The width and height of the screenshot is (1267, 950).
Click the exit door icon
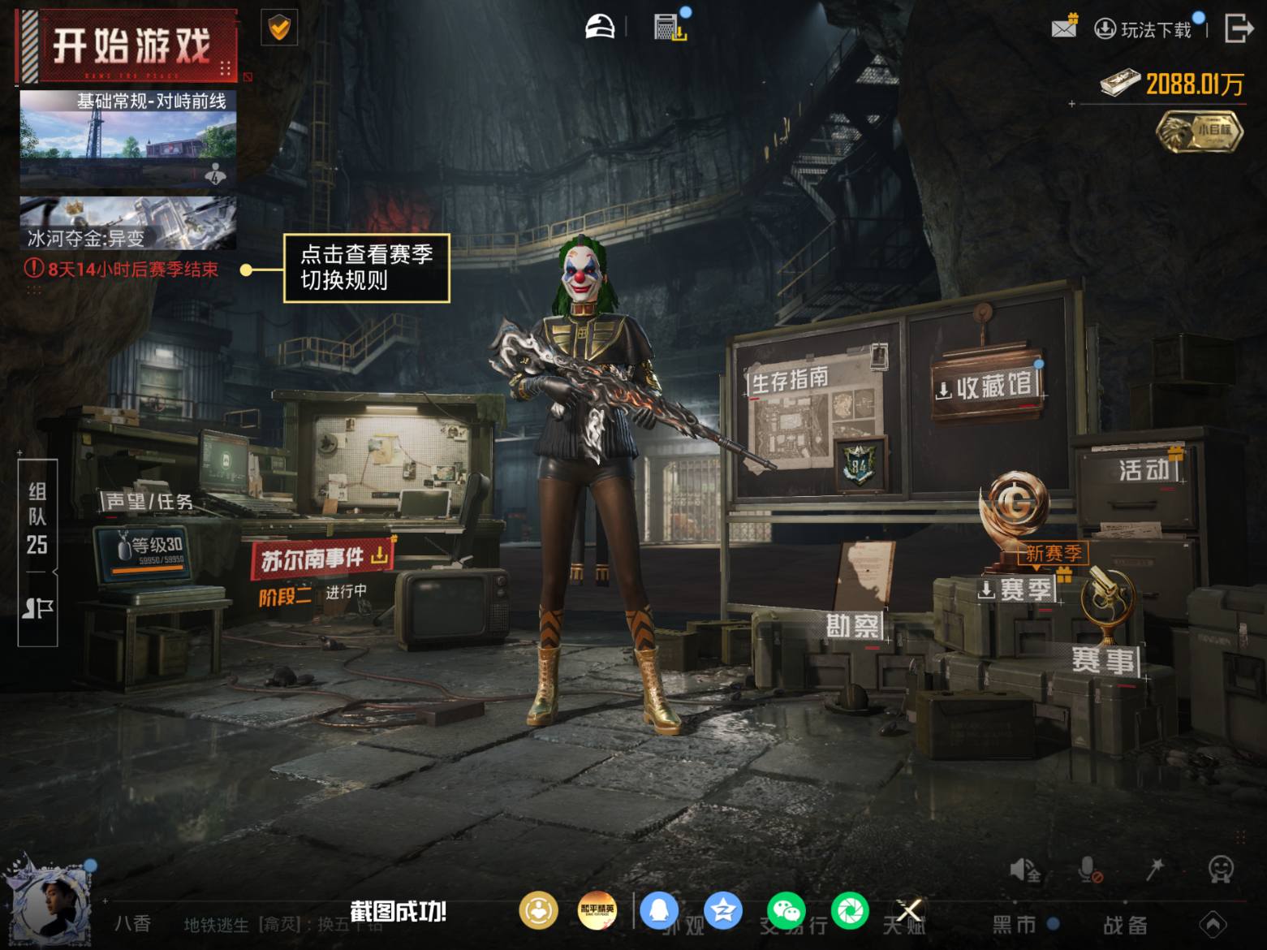pos(1238,28)
